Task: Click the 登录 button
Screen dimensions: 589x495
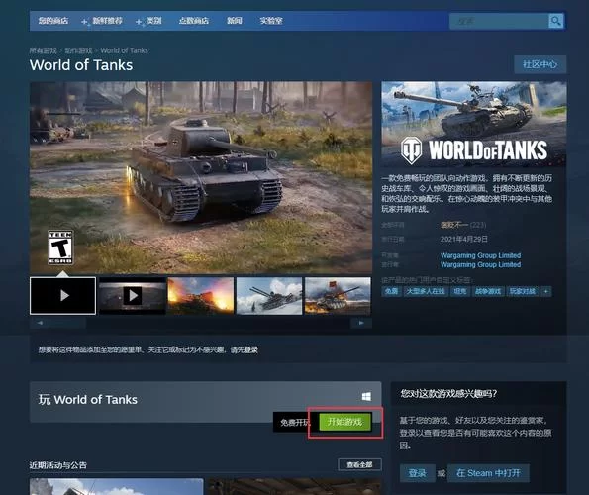Action: coord(418,473)
